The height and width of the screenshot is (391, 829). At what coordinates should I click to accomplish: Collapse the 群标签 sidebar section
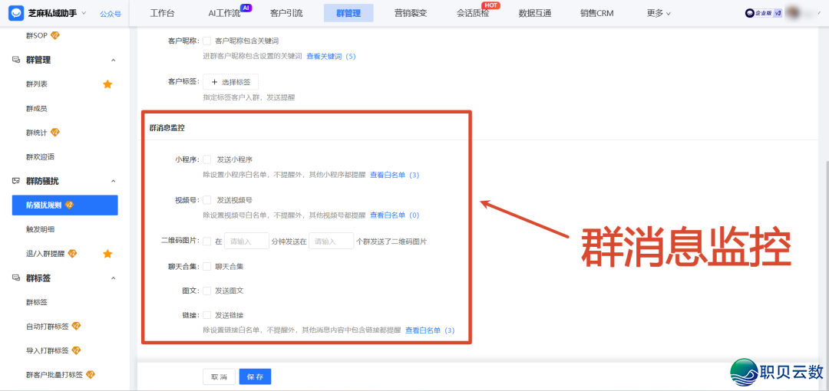(113, 278)
